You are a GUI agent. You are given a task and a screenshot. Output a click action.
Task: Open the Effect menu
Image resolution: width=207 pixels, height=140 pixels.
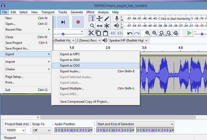pos(90,12)
